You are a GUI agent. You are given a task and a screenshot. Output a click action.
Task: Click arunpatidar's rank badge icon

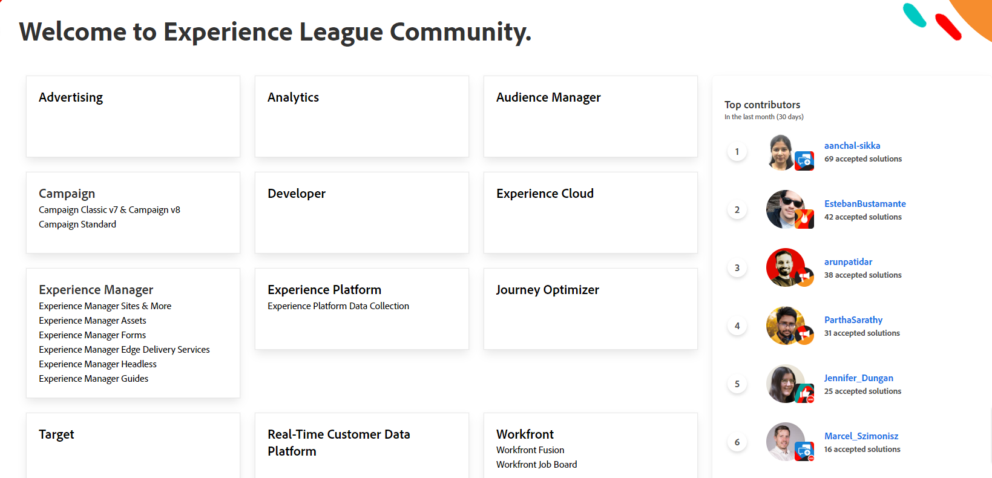pyautogui.click(x=804, y=277)
